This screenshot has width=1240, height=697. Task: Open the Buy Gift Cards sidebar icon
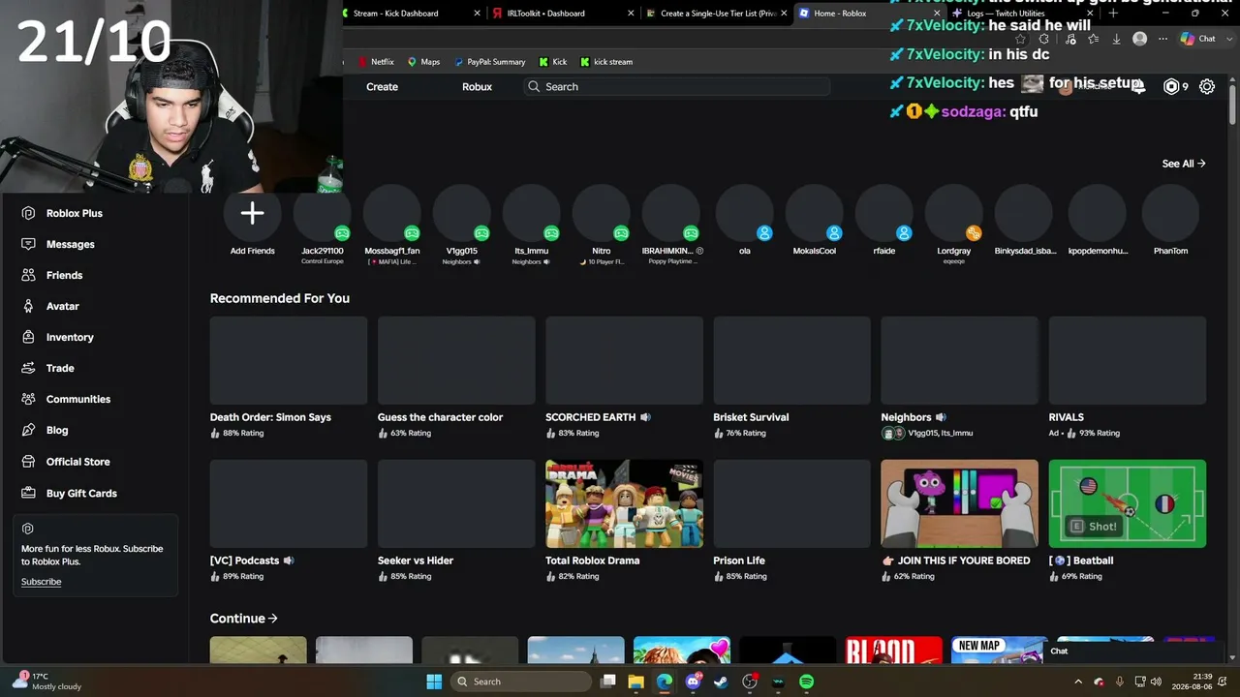(28, 493)
